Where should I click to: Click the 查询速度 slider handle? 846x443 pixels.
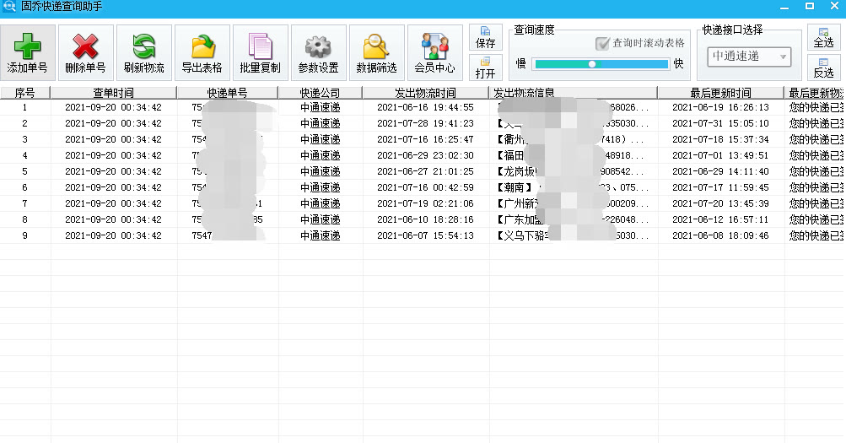click(592, 63)
